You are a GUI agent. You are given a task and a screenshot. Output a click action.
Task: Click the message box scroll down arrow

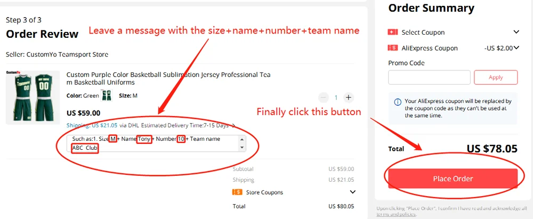tap(242, 148)
